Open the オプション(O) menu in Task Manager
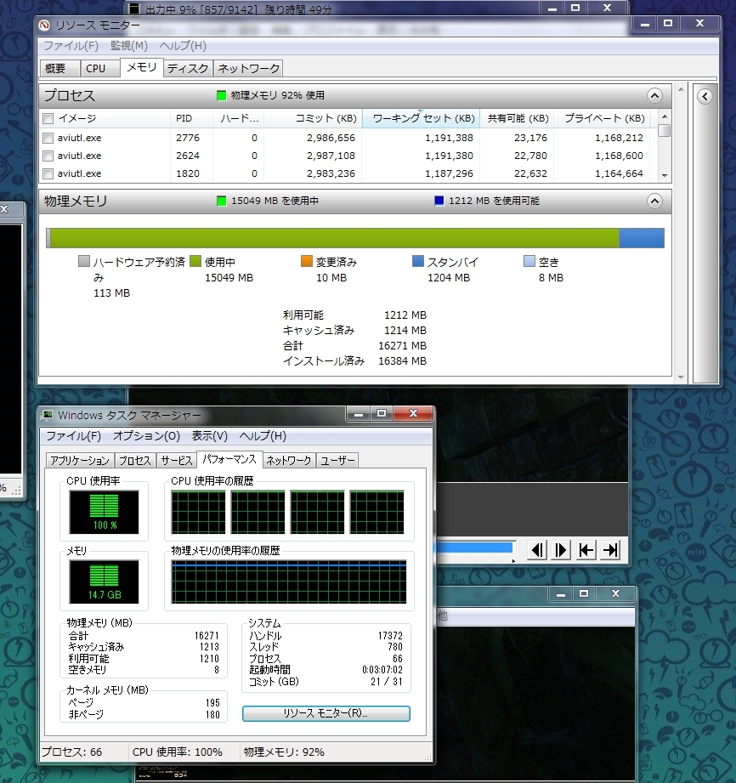The height and width of the screenshot is (783, 736). pos(146,436)
